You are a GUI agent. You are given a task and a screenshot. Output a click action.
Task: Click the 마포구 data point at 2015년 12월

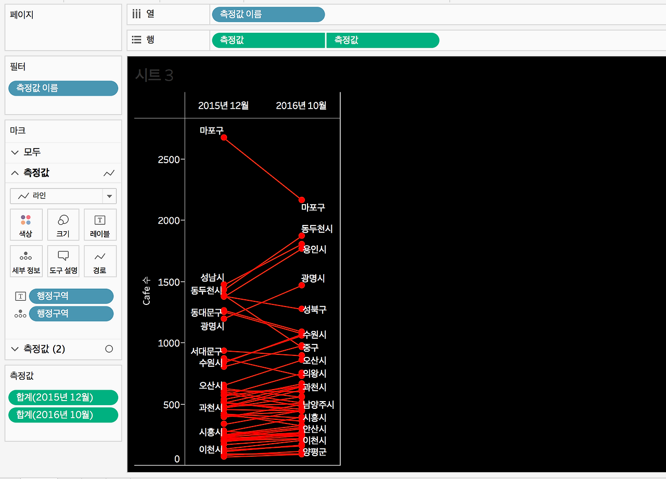[224, 138]
